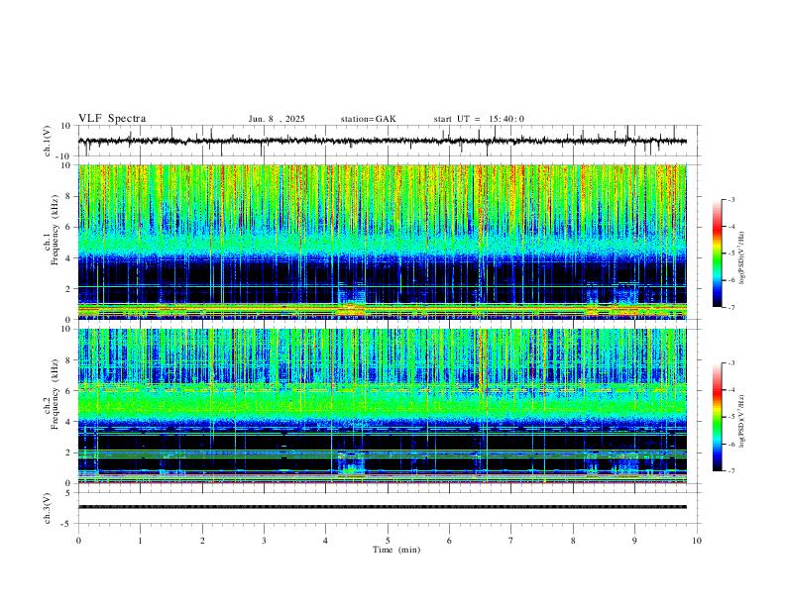Click tick "8" on the Time axis

(x=573, y=541)
